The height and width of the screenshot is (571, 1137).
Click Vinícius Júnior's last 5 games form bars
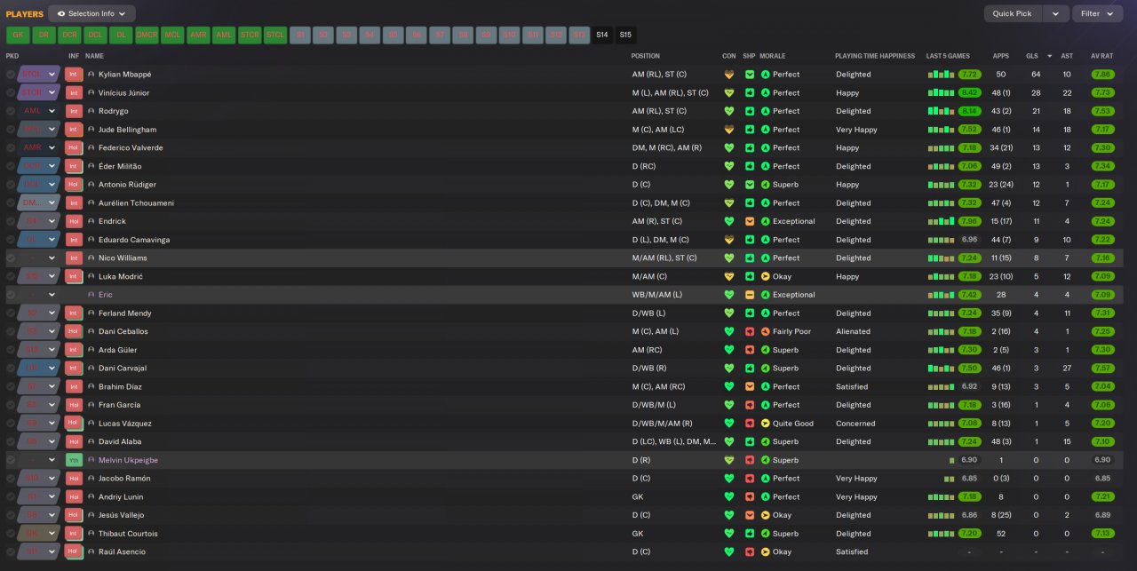pyautogui.click(x=942, y=92)
